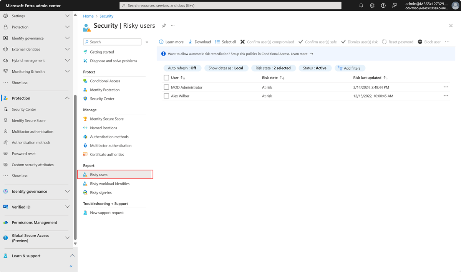Go to Home breadcrumb link
461x272 pixels.
88,16
